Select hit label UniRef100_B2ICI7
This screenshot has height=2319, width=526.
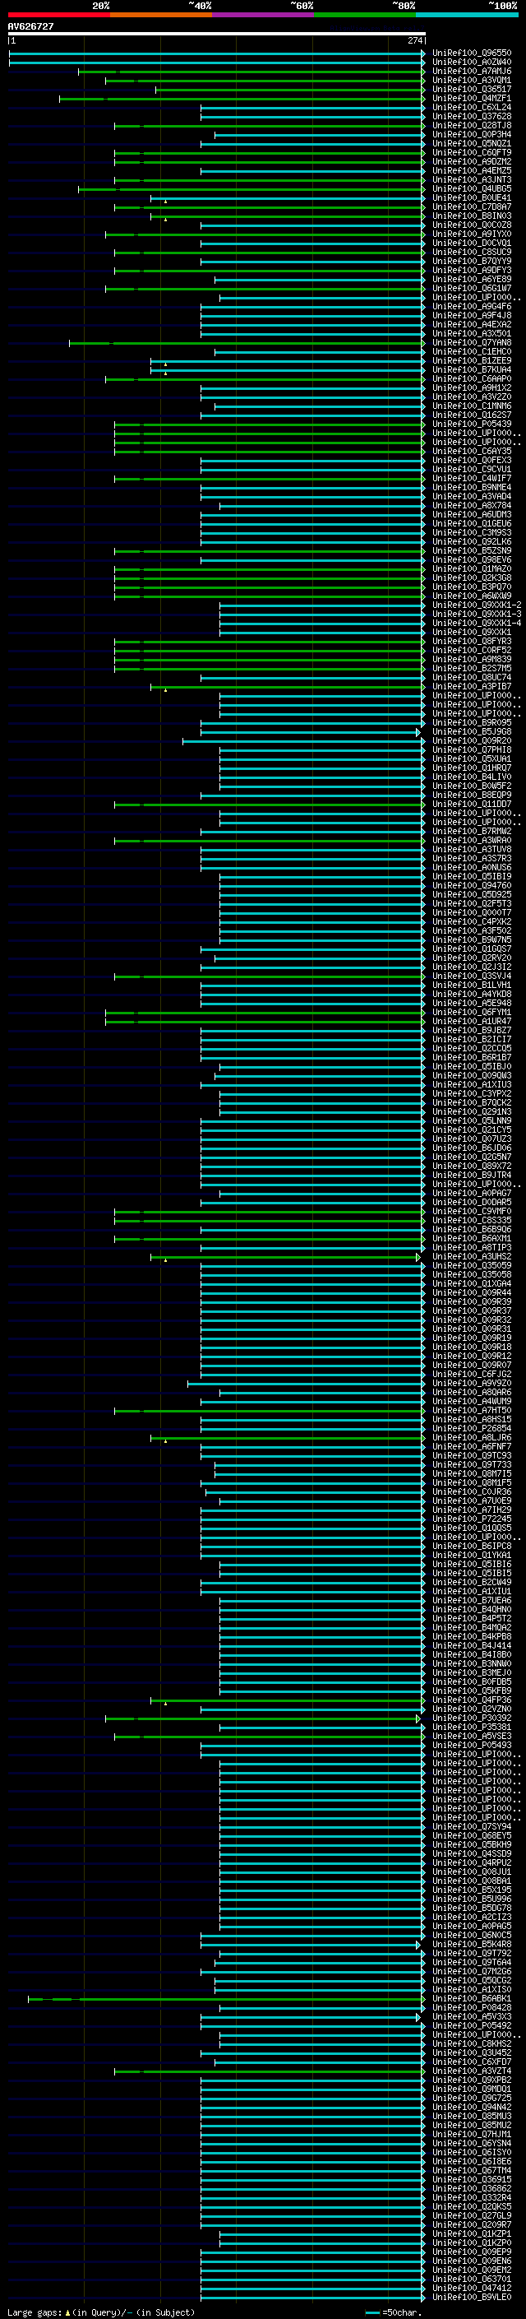[x=471, y=1040]
